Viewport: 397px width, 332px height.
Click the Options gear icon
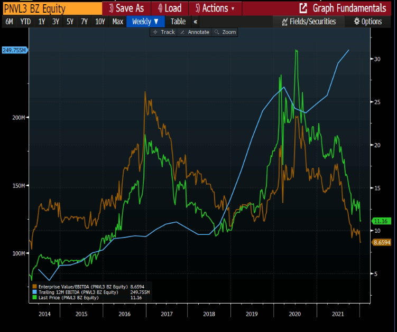[x=356, y=22]
